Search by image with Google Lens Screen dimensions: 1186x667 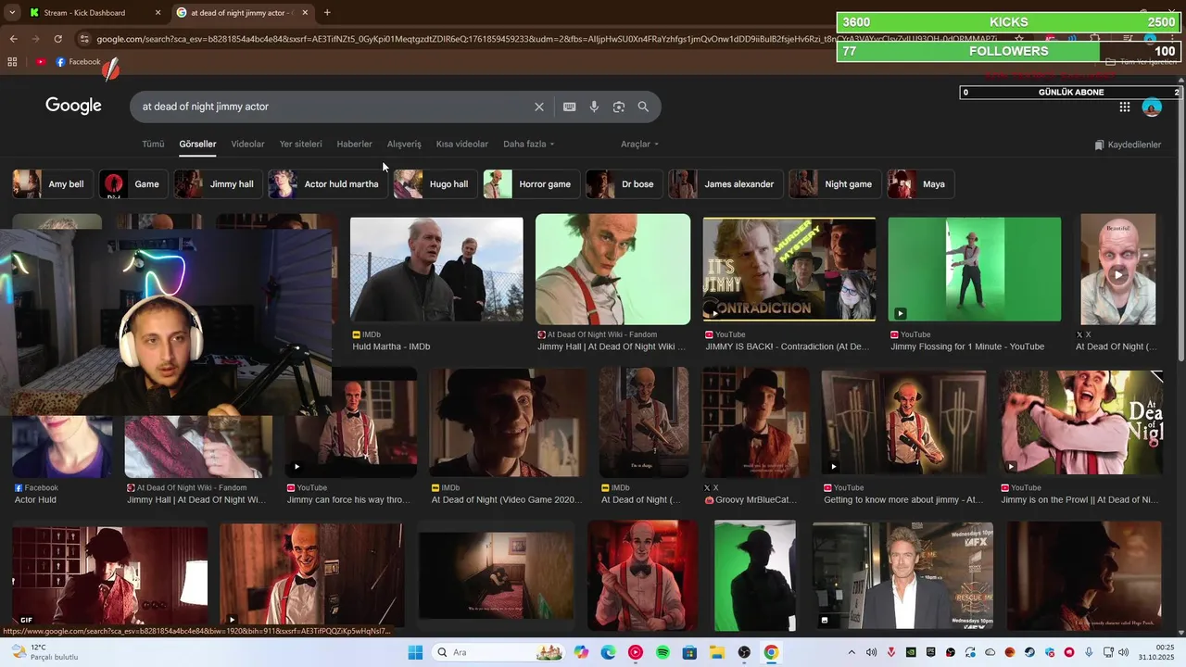click(619, 107)
